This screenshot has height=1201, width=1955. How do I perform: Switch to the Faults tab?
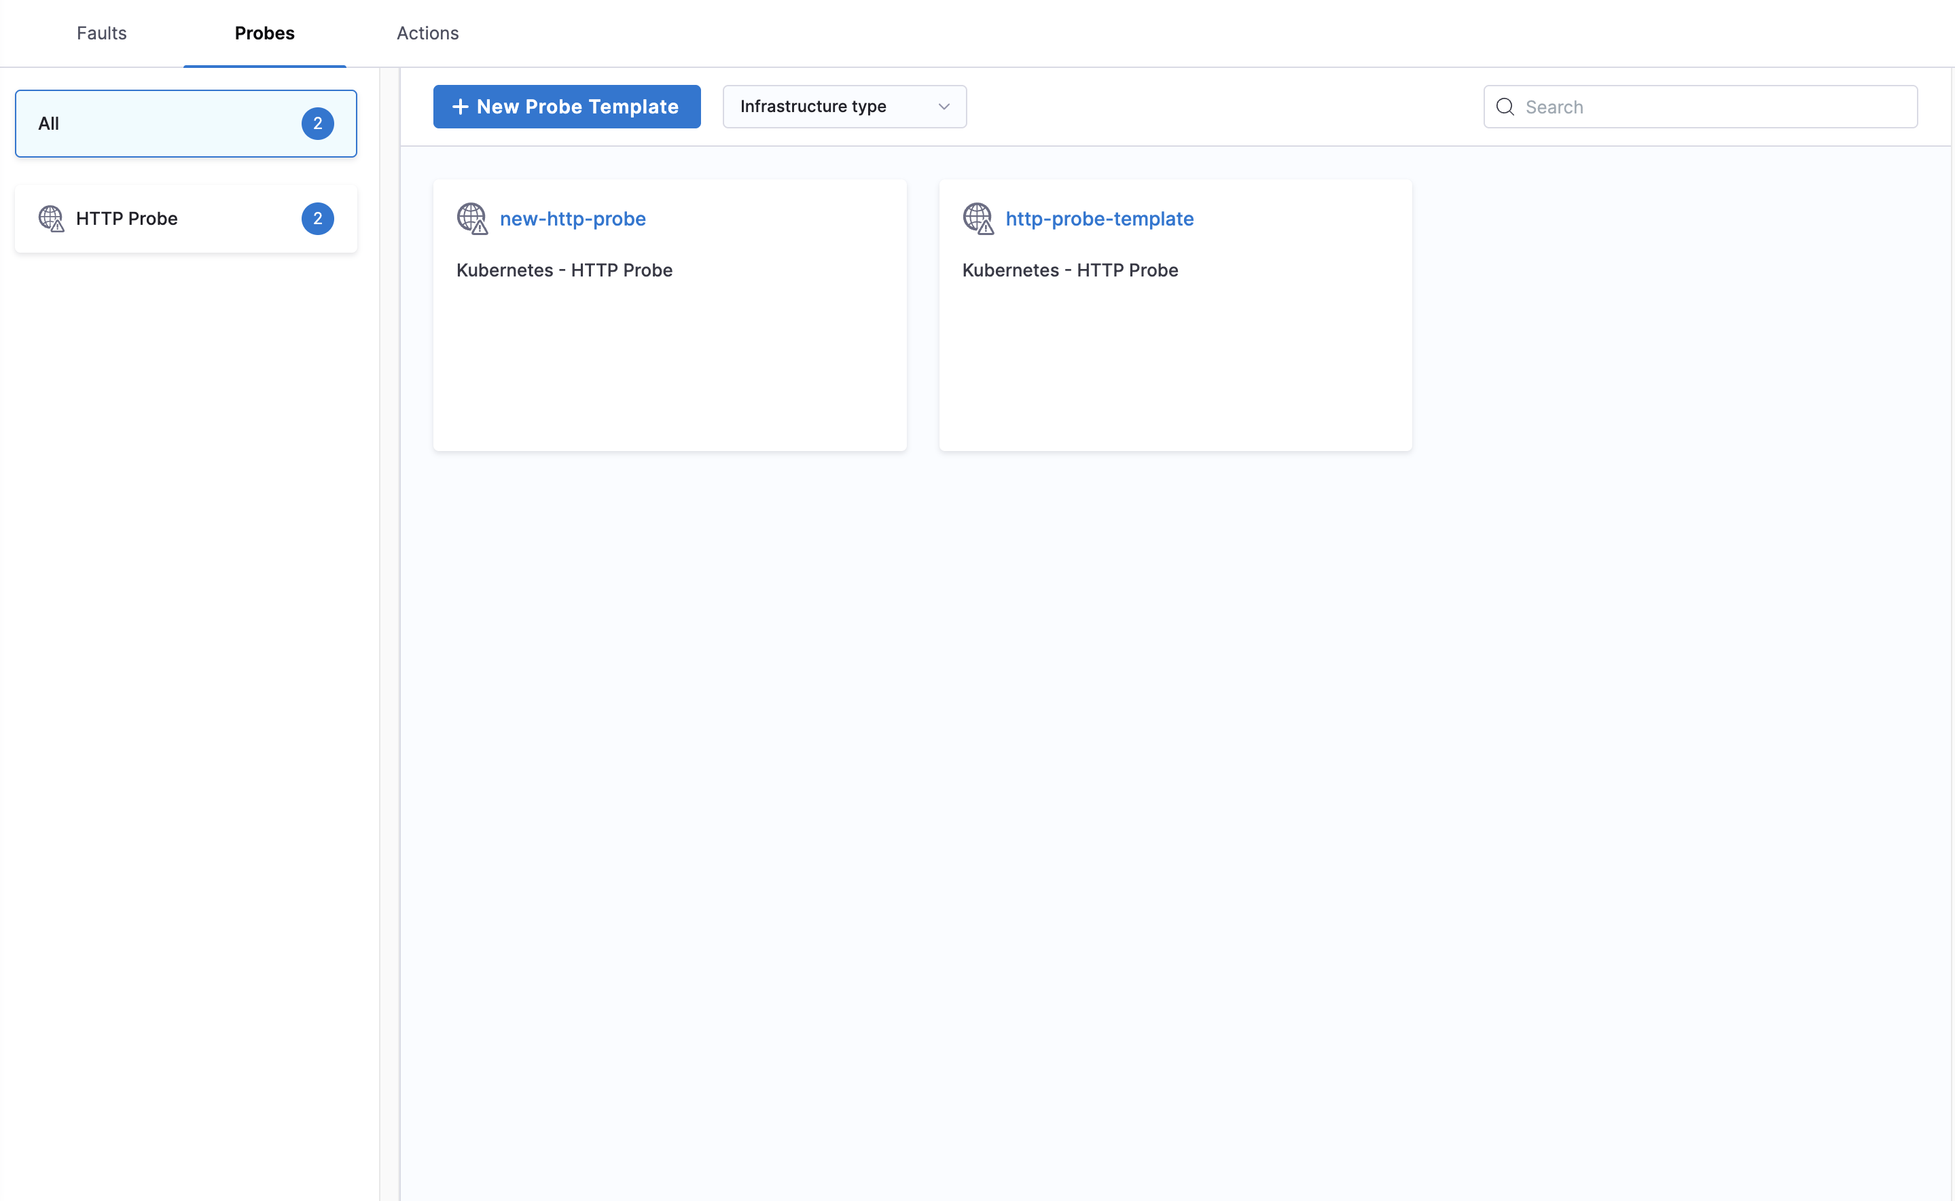click(x=102, y=33)
